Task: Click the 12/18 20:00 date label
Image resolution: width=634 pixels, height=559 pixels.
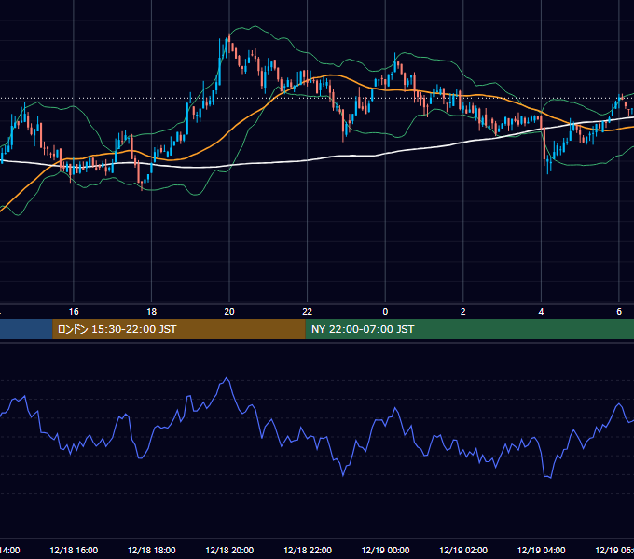Action: 229,551
